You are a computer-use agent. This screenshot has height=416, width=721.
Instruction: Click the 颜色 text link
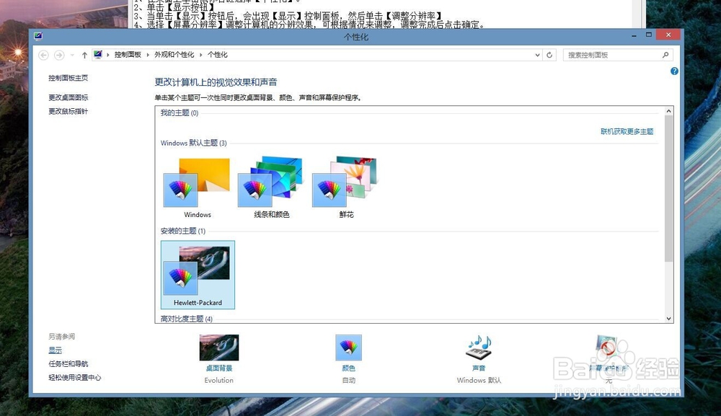pyautogui.click(x=348, y=368)
